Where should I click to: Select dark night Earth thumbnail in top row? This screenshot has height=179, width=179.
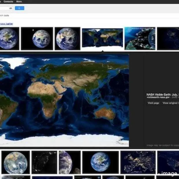(168, 39)
